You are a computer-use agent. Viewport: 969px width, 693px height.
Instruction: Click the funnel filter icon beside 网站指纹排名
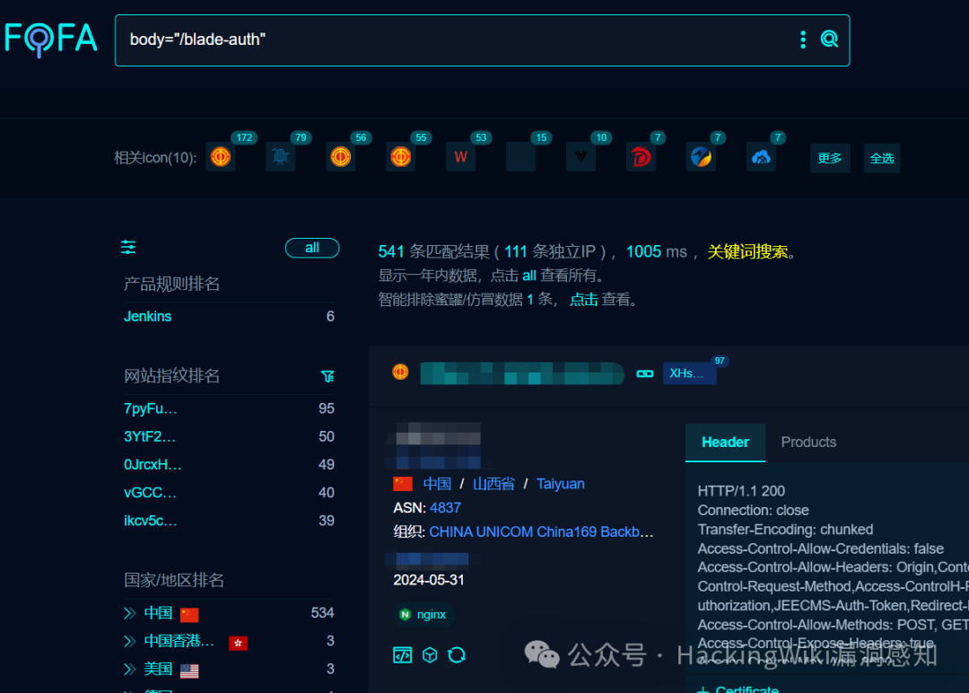pyautogui.click(x=327, y=376)
